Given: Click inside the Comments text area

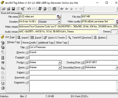Looking at the screenshot, I should (x=73, y=86).
